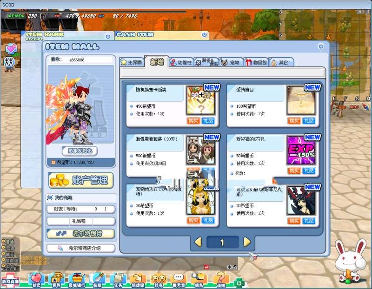
Task: Open the 状态 status icon in bottom bar
Action: point(37,280)
